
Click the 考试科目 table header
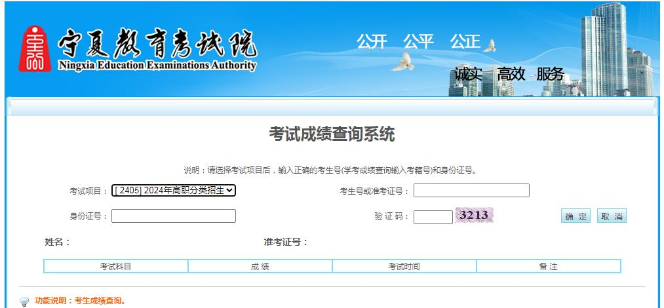coord(115,267)
